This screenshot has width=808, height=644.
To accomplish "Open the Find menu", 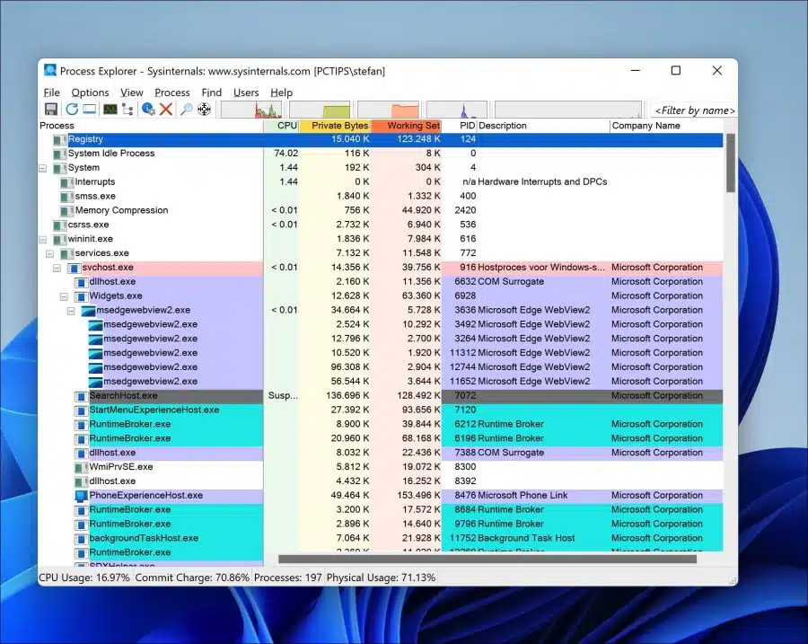I will coord(211,93).
